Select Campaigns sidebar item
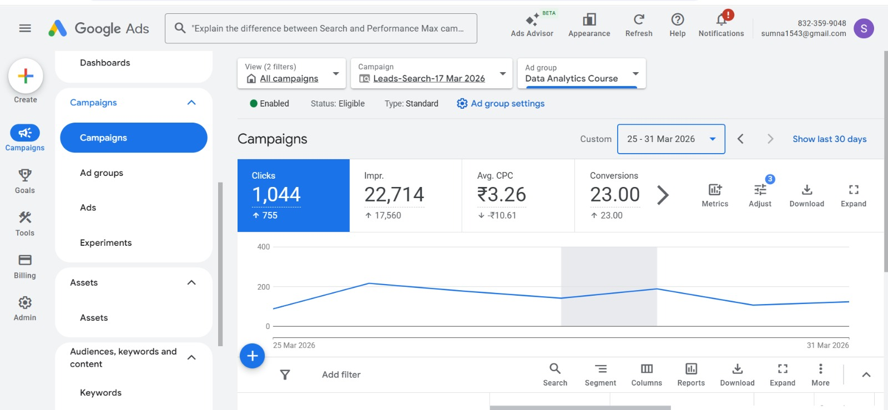Image resolution: width=888 pixels, height=410 pixels. (134, 138)
